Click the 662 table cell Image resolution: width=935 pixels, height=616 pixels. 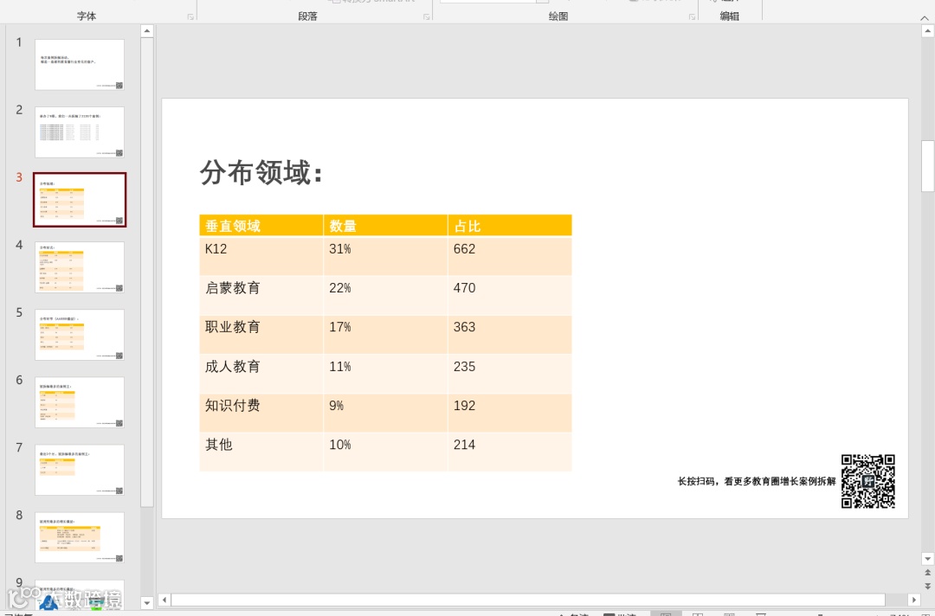(510, 256)
